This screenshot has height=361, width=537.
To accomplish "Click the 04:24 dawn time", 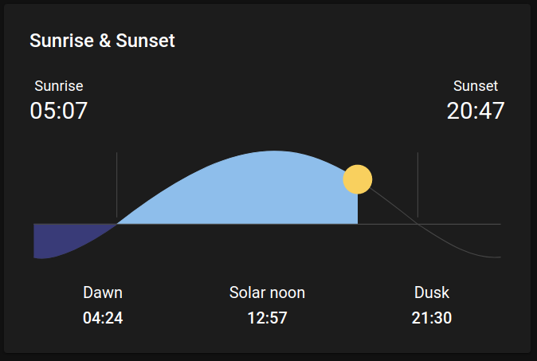I will pos(103,318).
